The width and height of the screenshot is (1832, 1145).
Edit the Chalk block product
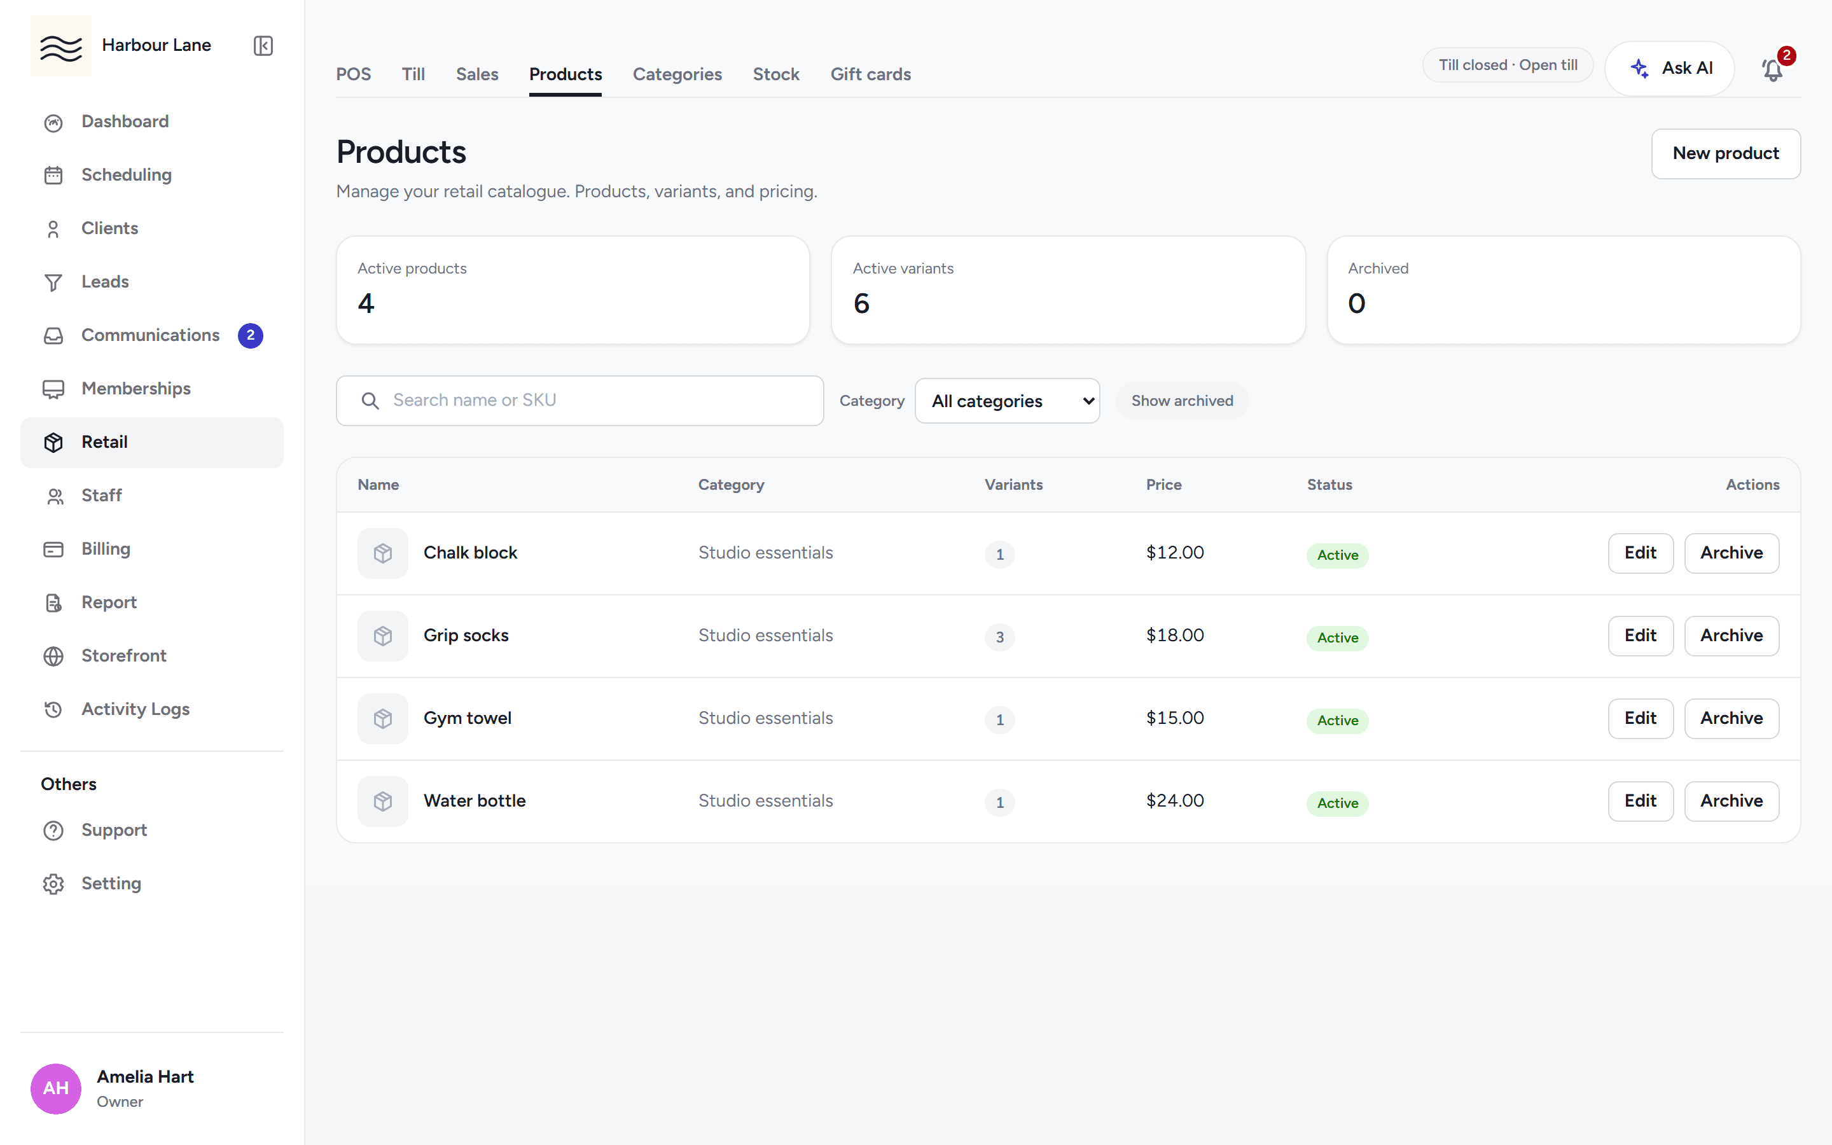pyautogui.click(x=1641, y=553)
